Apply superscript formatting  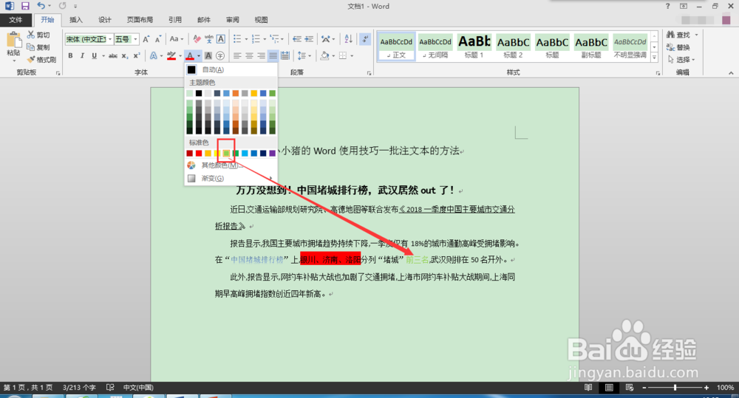(137, 55)
